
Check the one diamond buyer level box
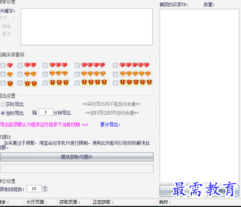coord(3,74)
